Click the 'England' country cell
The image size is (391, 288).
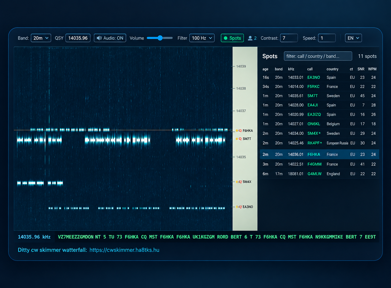point(333,174)
